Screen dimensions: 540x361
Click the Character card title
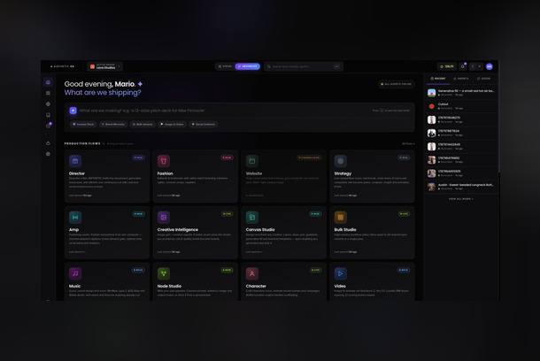[x=256, y=286]
